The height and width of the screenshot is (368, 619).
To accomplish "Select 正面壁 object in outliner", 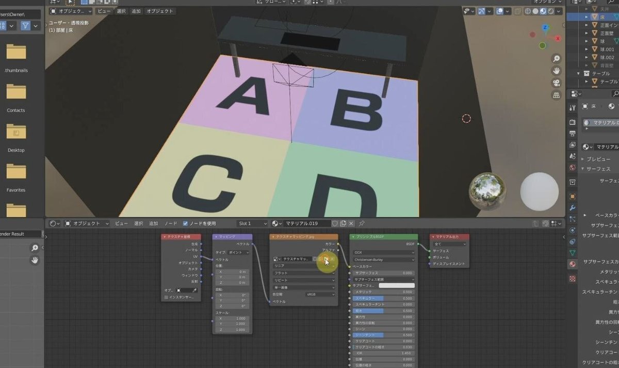I will click(608, 33).
